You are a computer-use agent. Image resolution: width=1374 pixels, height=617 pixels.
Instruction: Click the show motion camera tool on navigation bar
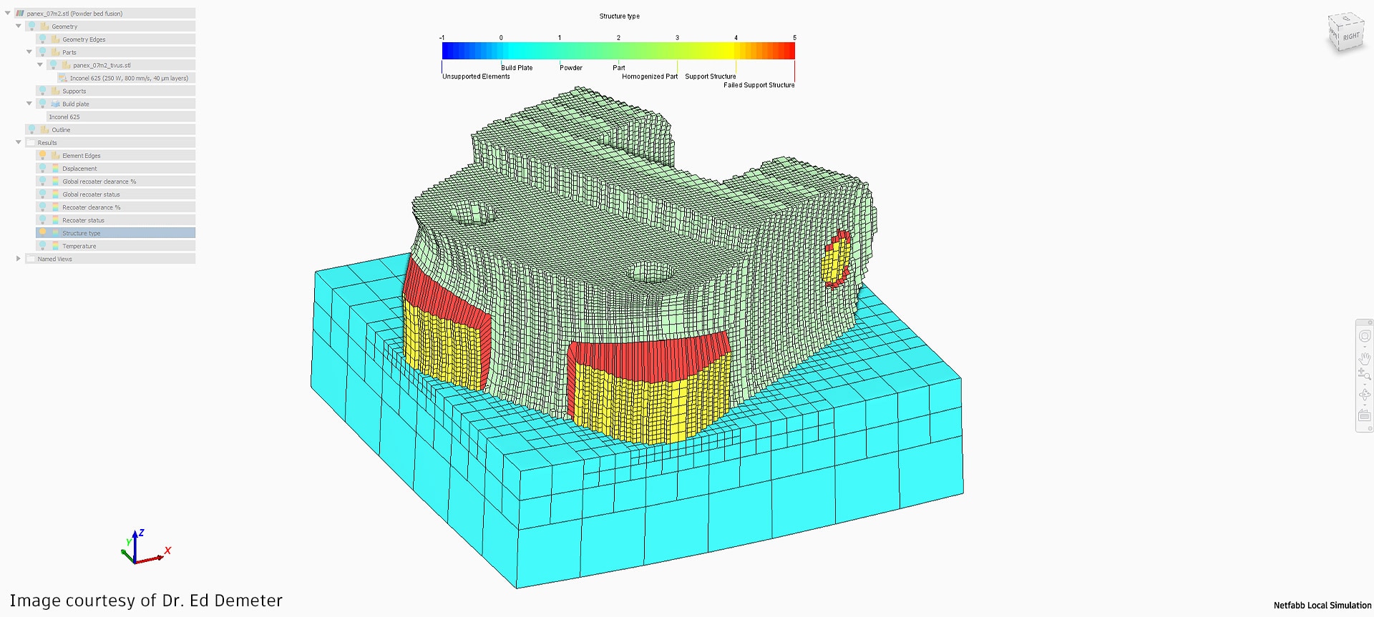tap(1364, 415)
